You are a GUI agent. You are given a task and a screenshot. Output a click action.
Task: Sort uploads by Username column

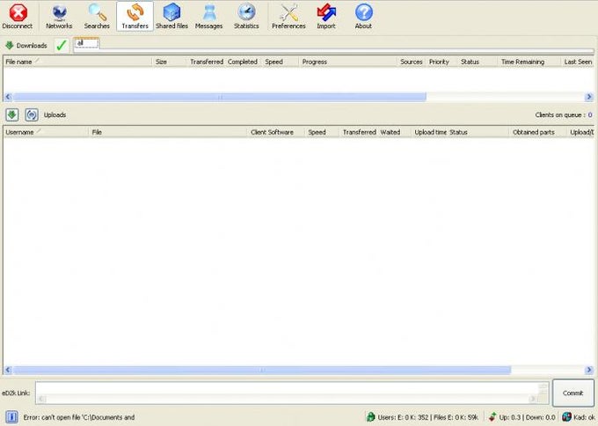click(46, 132)
